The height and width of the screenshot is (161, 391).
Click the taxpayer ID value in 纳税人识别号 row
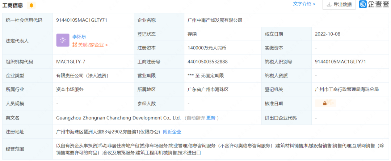[x=341, y=62]
